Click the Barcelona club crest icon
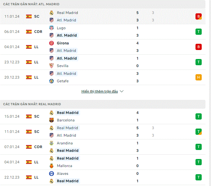 52,120
